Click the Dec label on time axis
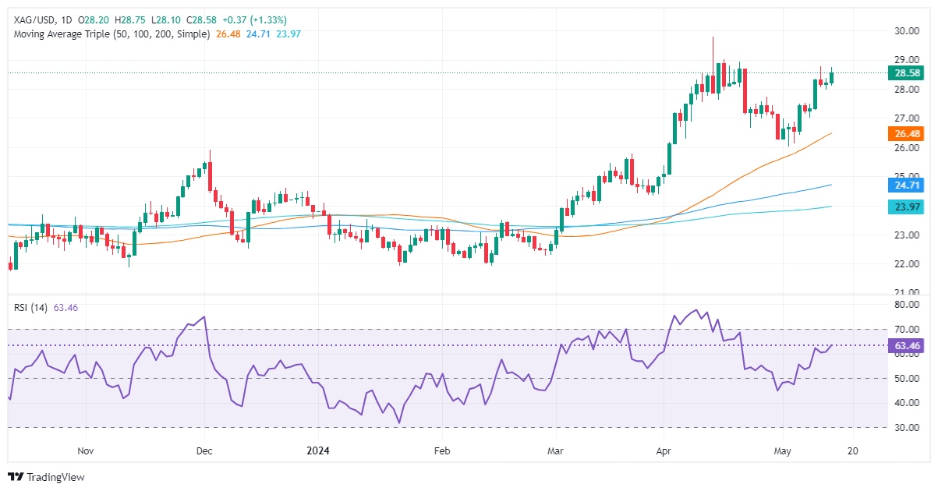This screenshot has height=491, width=938. coord(204,450)
